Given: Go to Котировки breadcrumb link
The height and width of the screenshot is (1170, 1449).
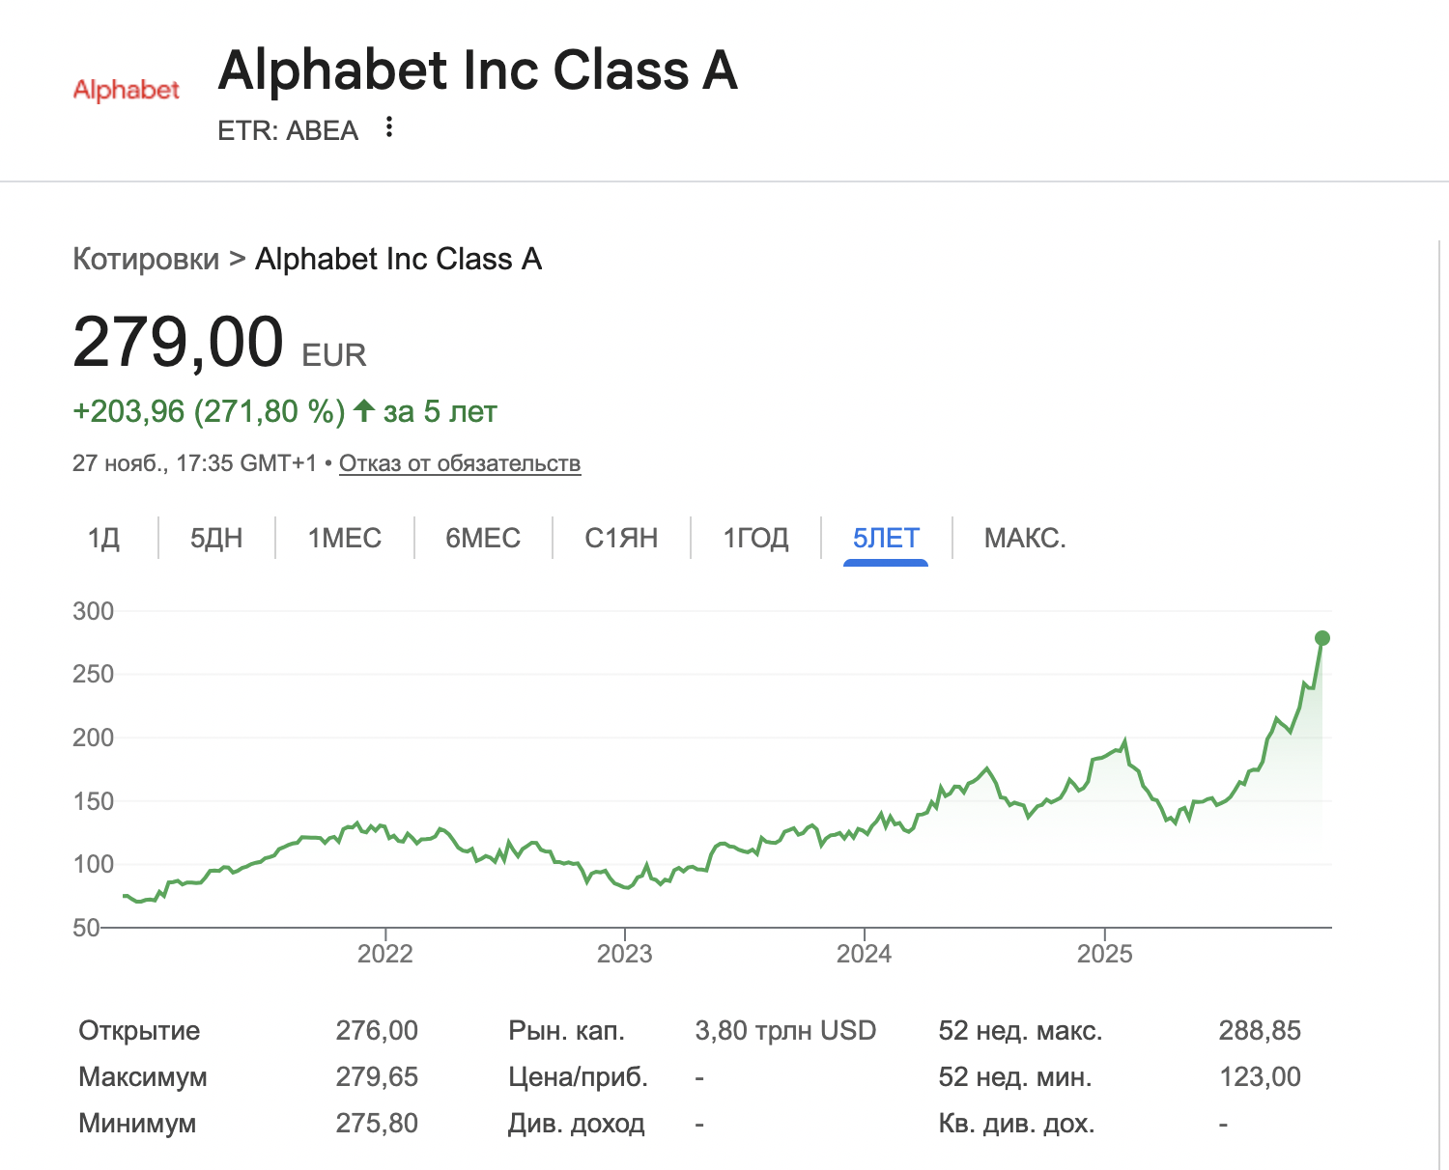Looking at the screenshot, I should click(146, 259).
